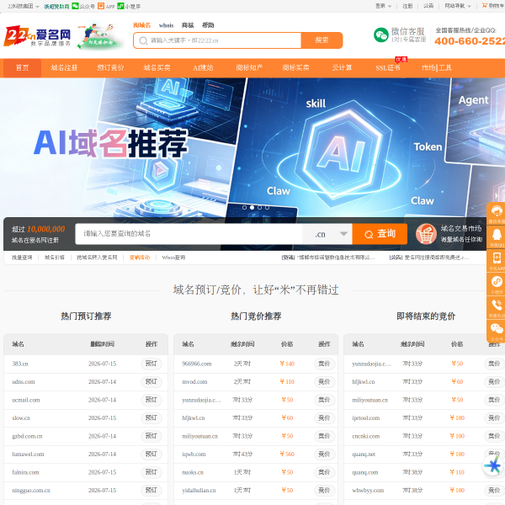The height and width of the screenshot is (505, 505).
Task: Click the customer service phone sidebar icon
Action: (x=496, y=307)
